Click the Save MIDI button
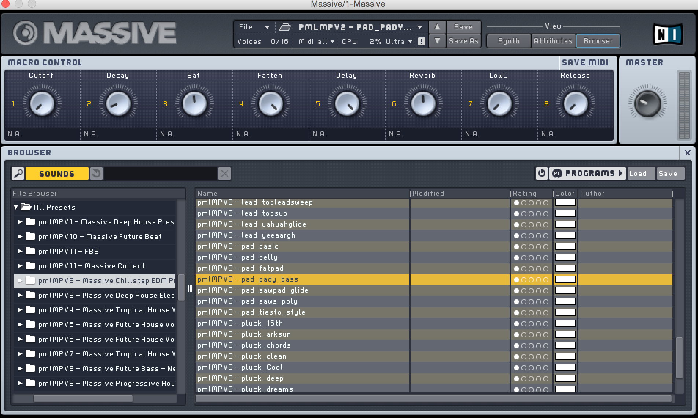The width and height of the screenshot is (698, 418). click(585, 62)
